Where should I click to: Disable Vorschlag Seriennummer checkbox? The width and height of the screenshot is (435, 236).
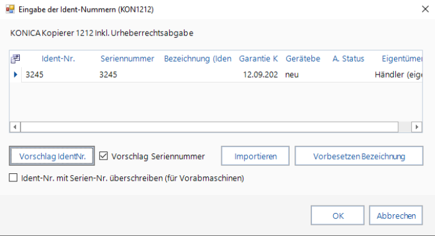click(104, 156)
